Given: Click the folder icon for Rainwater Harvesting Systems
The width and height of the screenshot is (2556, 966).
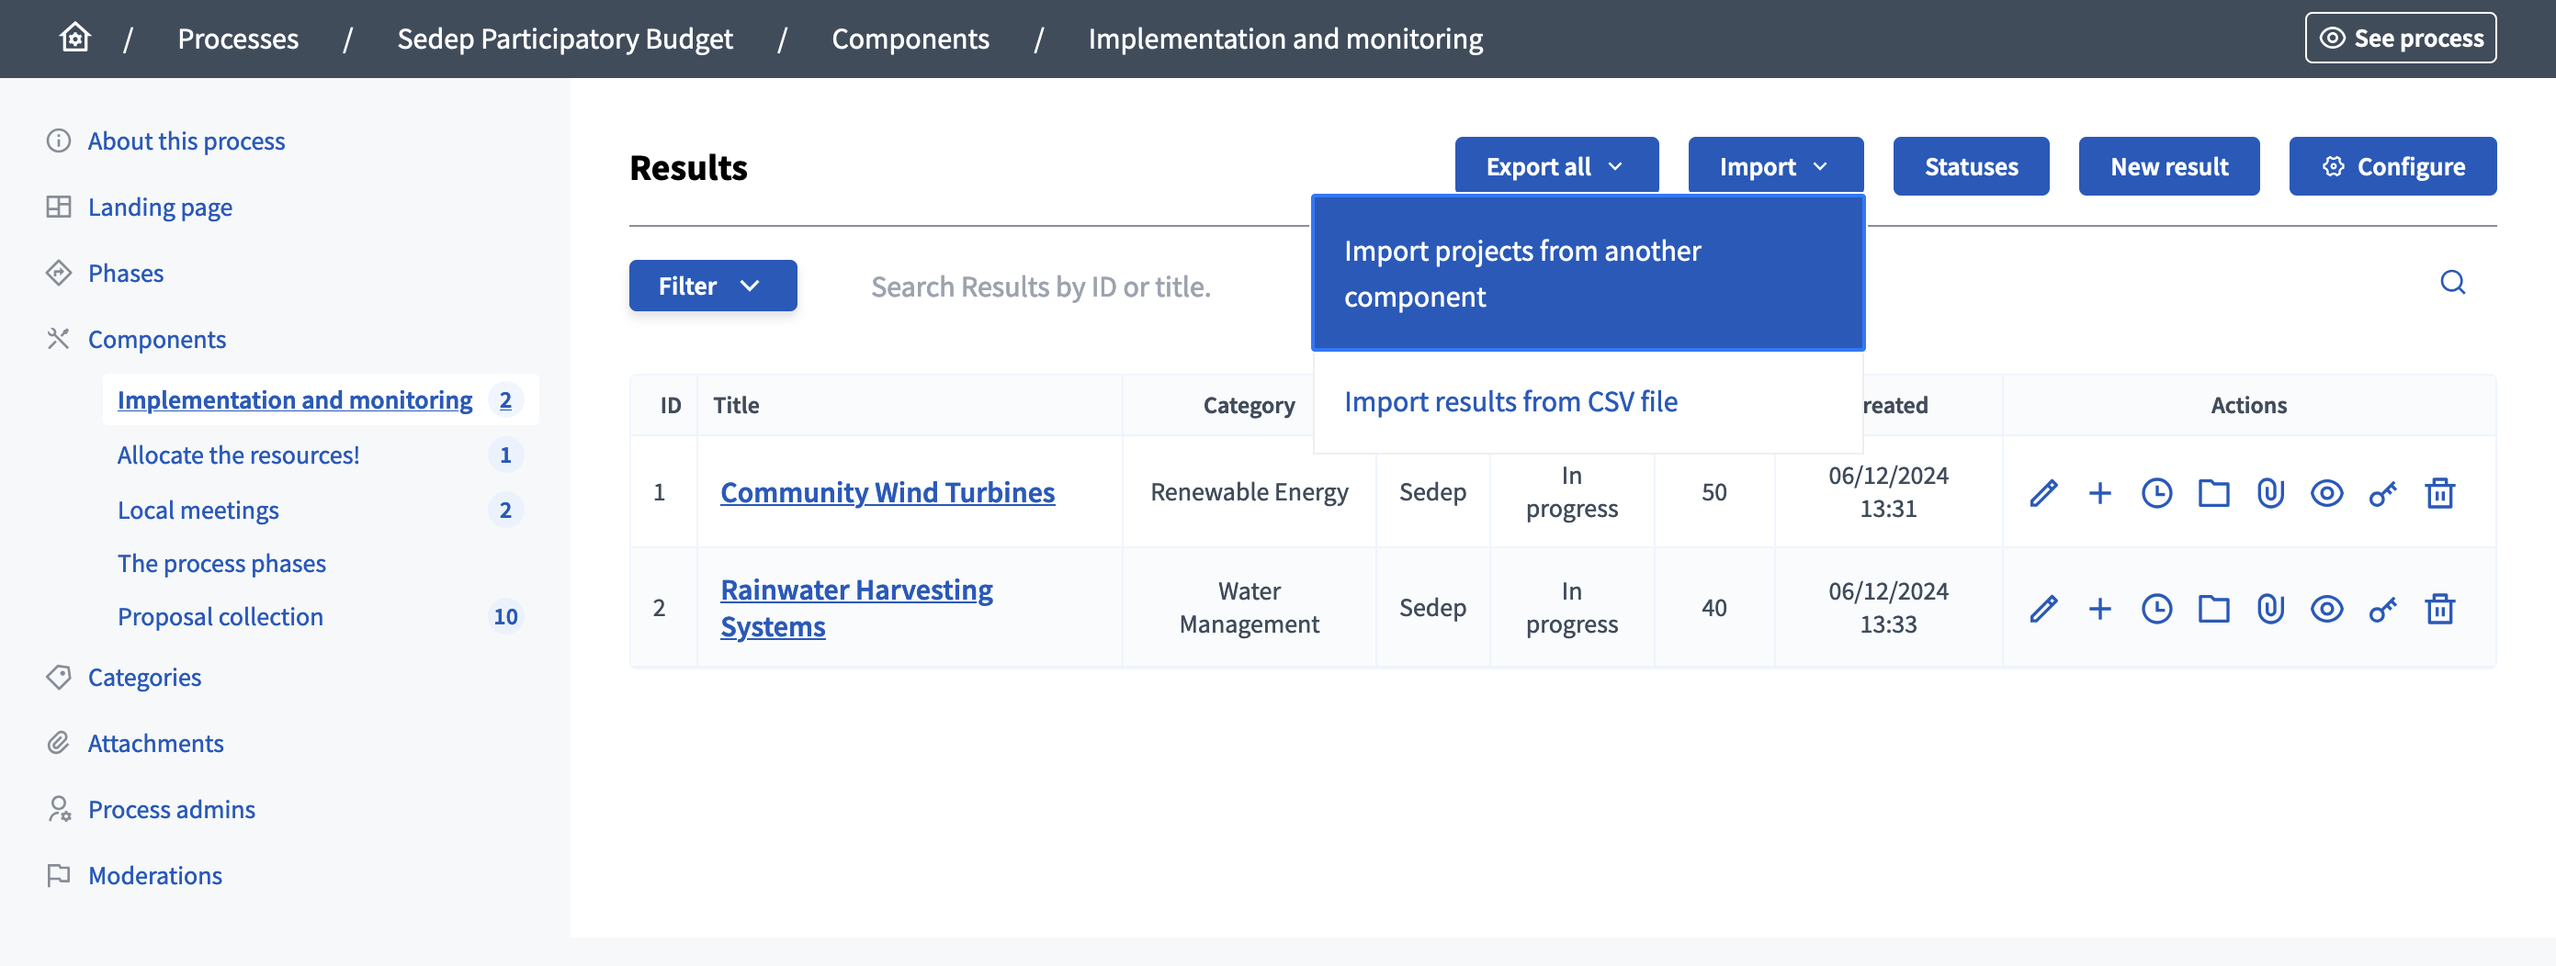Looking at the screenshot, I should 2213,608.
